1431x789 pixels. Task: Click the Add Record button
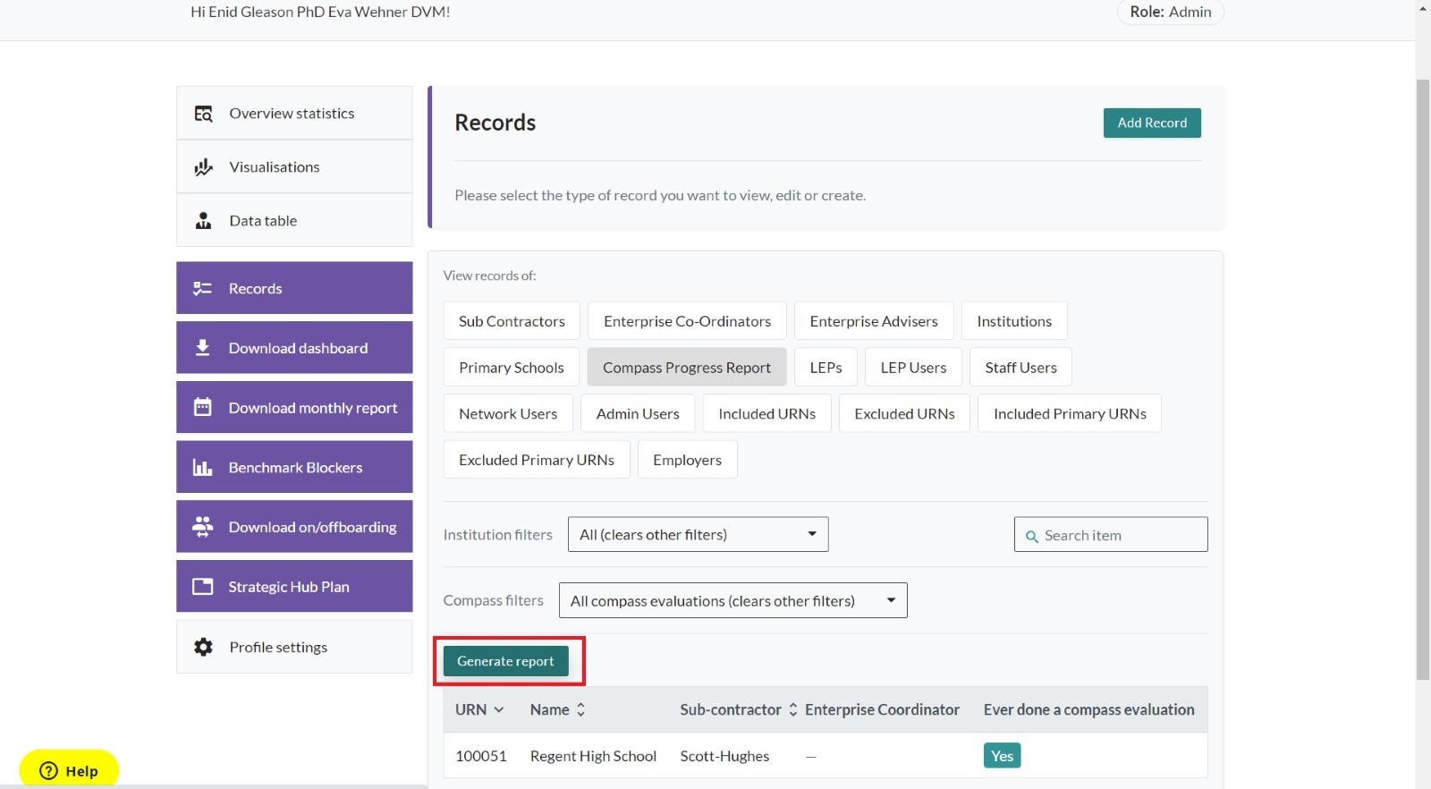click(x=1151, y=123)
